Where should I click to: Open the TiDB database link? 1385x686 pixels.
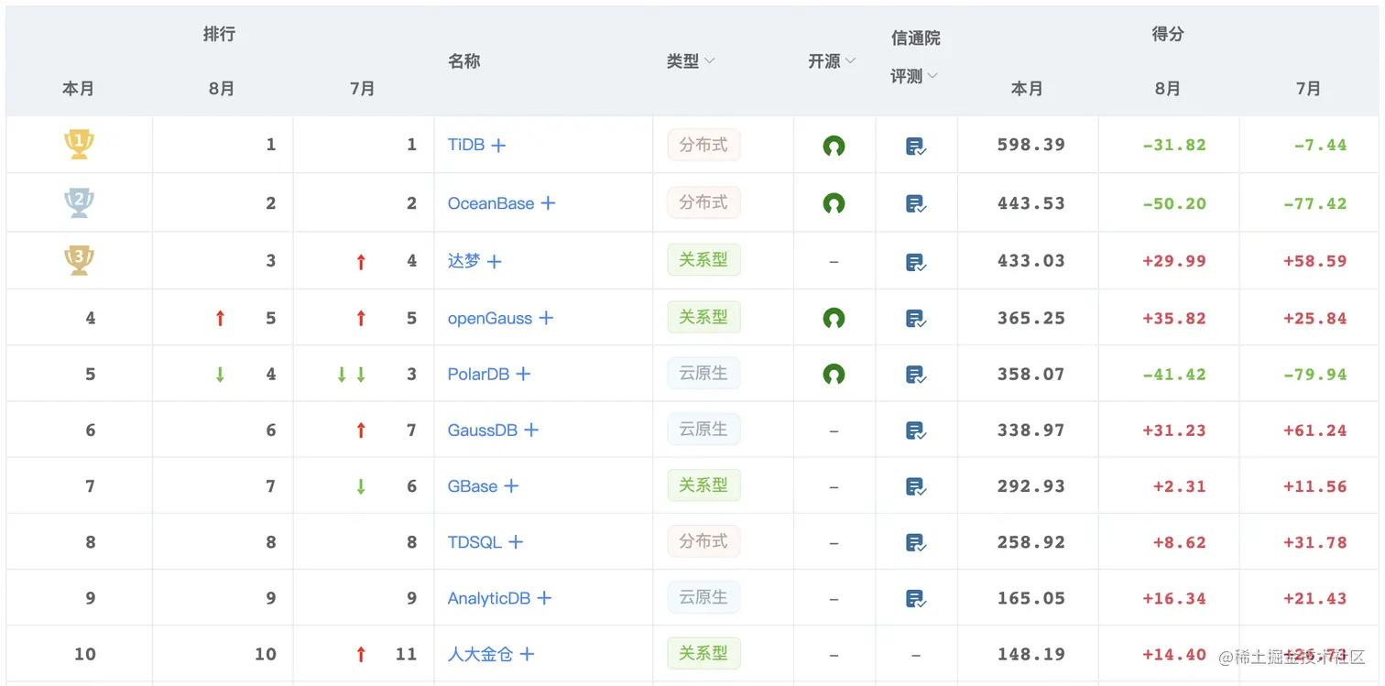pyautogui.click(x=466, y=145)
